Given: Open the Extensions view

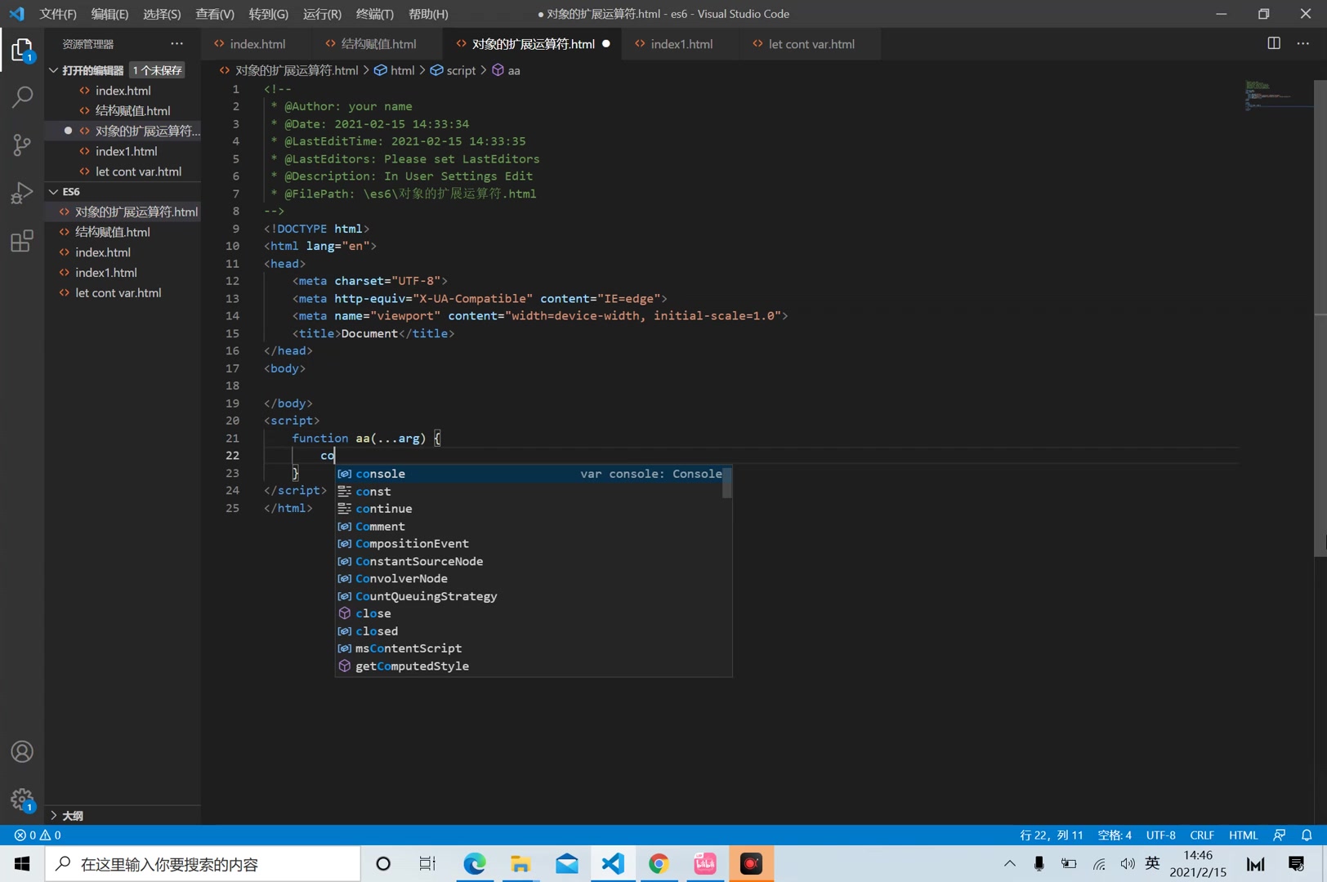Looking at the screenshot, I should [x=22, y=241].
